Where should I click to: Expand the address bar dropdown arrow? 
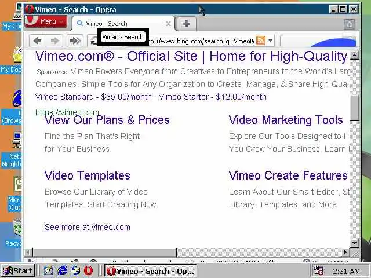271,41
